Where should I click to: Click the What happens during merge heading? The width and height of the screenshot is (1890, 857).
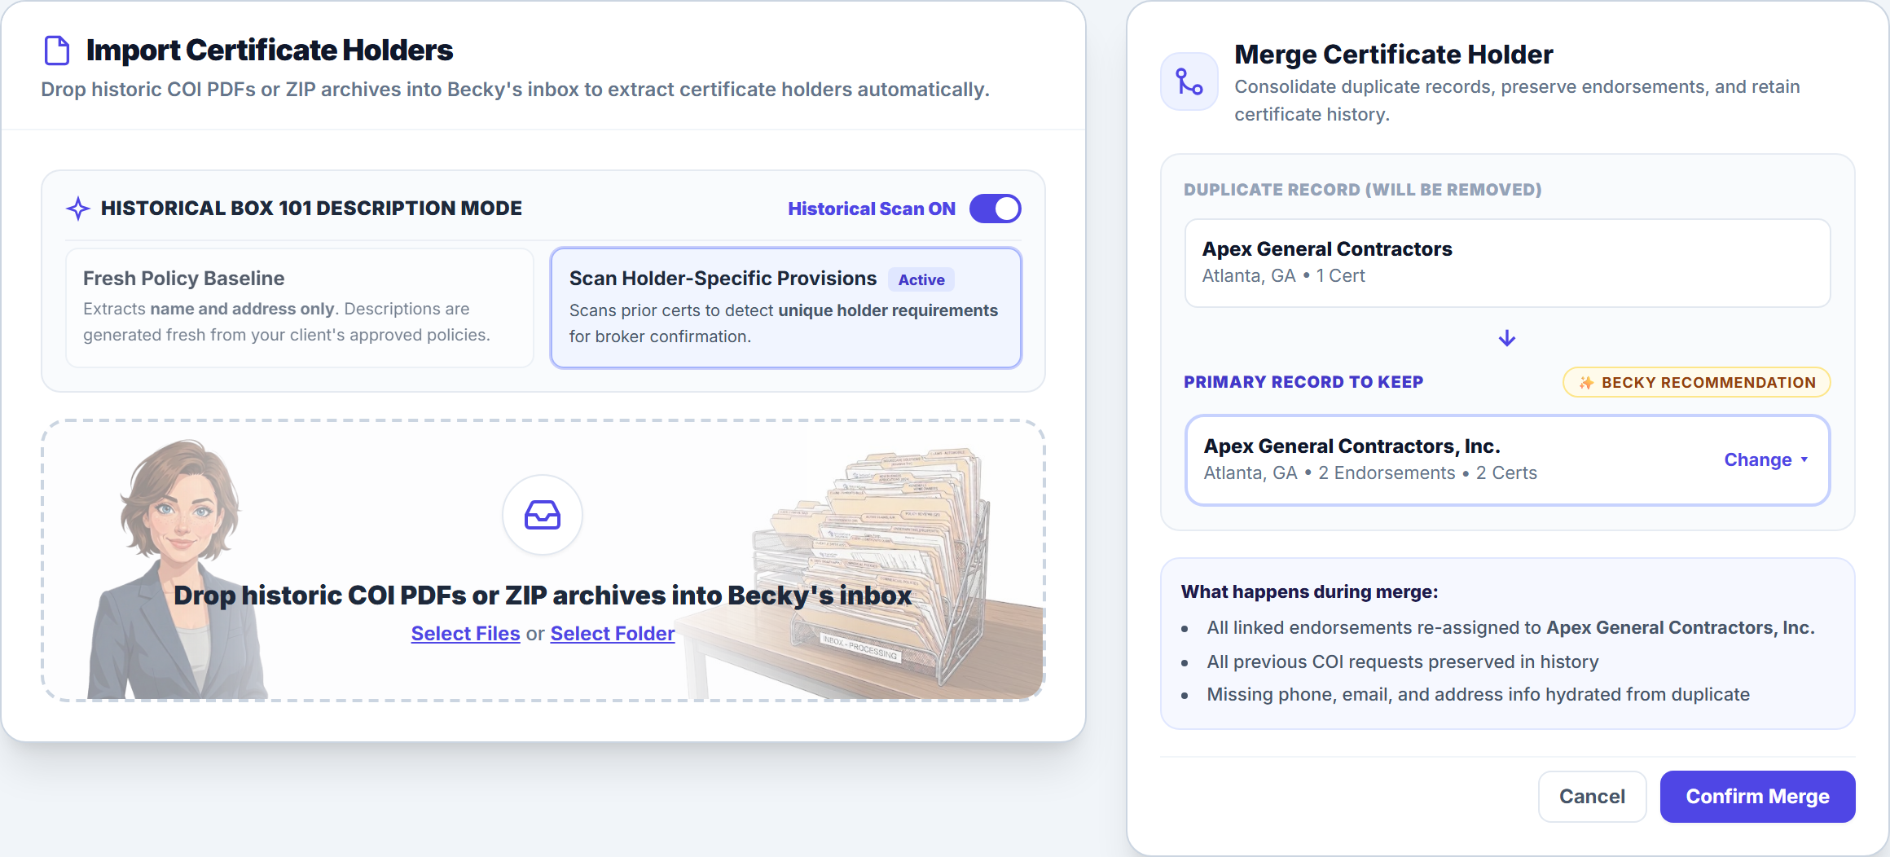coord(1309,592)
